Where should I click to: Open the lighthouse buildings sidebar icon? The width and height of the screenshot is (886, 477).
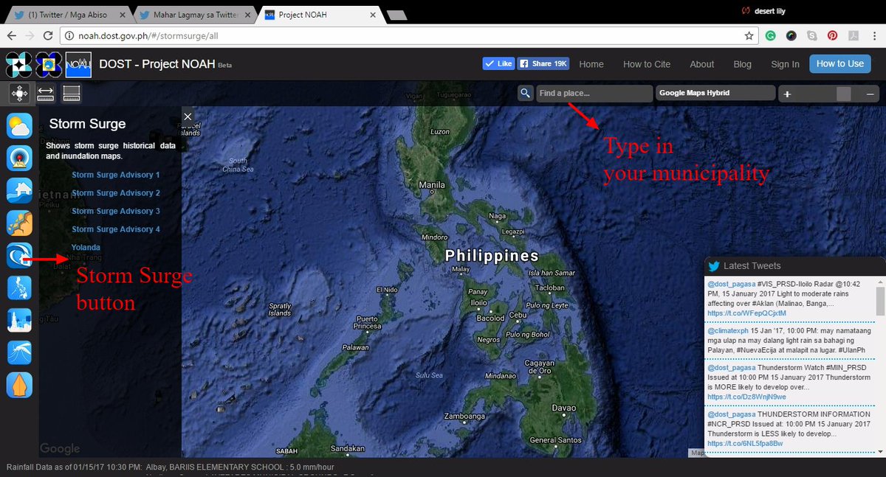pyautogui.click(x=19, y=320)
